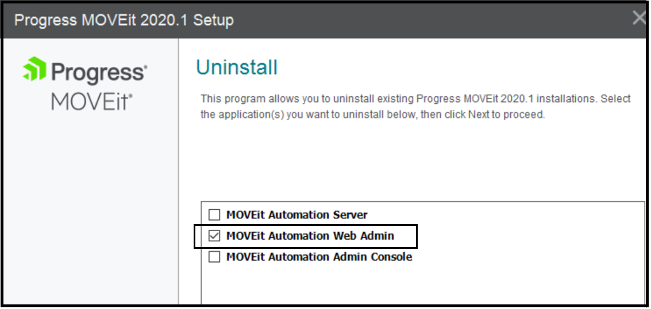Click the Progress MOVEit 2020.1 Setup title
The image size is (651, 309).
pos(124,20)
